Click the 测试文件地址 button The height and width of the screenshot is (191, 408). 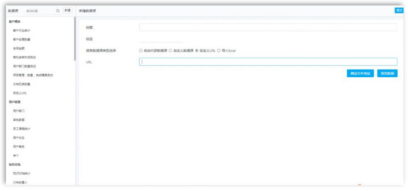click(360, 73)
